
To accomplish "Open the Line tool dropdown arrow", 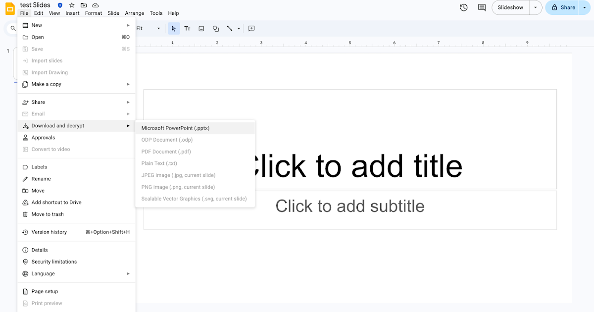I will (x=238, y=28).
